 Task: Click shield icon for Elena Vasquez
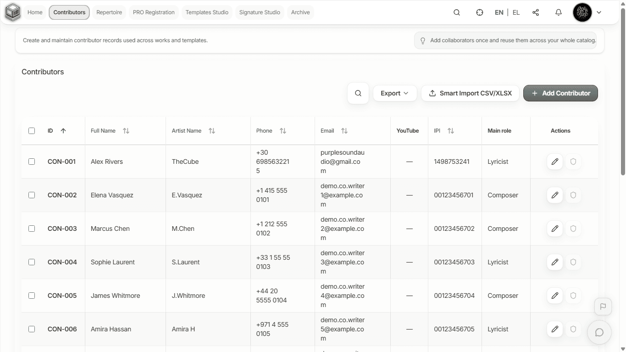pos(573,195)
